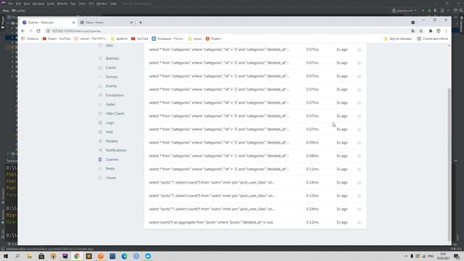
Task: Open the Dumps section in Telescope sidebar
Action: 112,77
